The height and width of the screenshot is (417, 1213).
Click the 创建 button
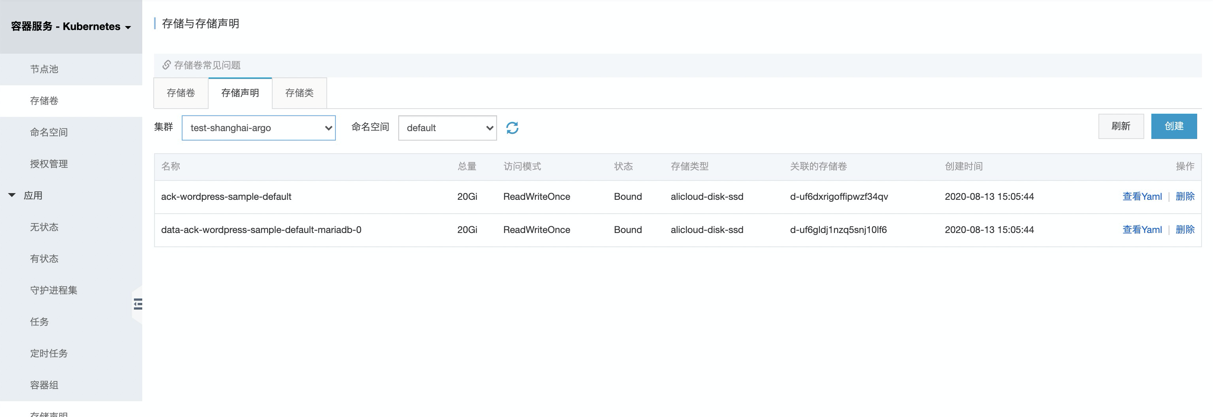pyautogui.click(x=1173, y=126)
